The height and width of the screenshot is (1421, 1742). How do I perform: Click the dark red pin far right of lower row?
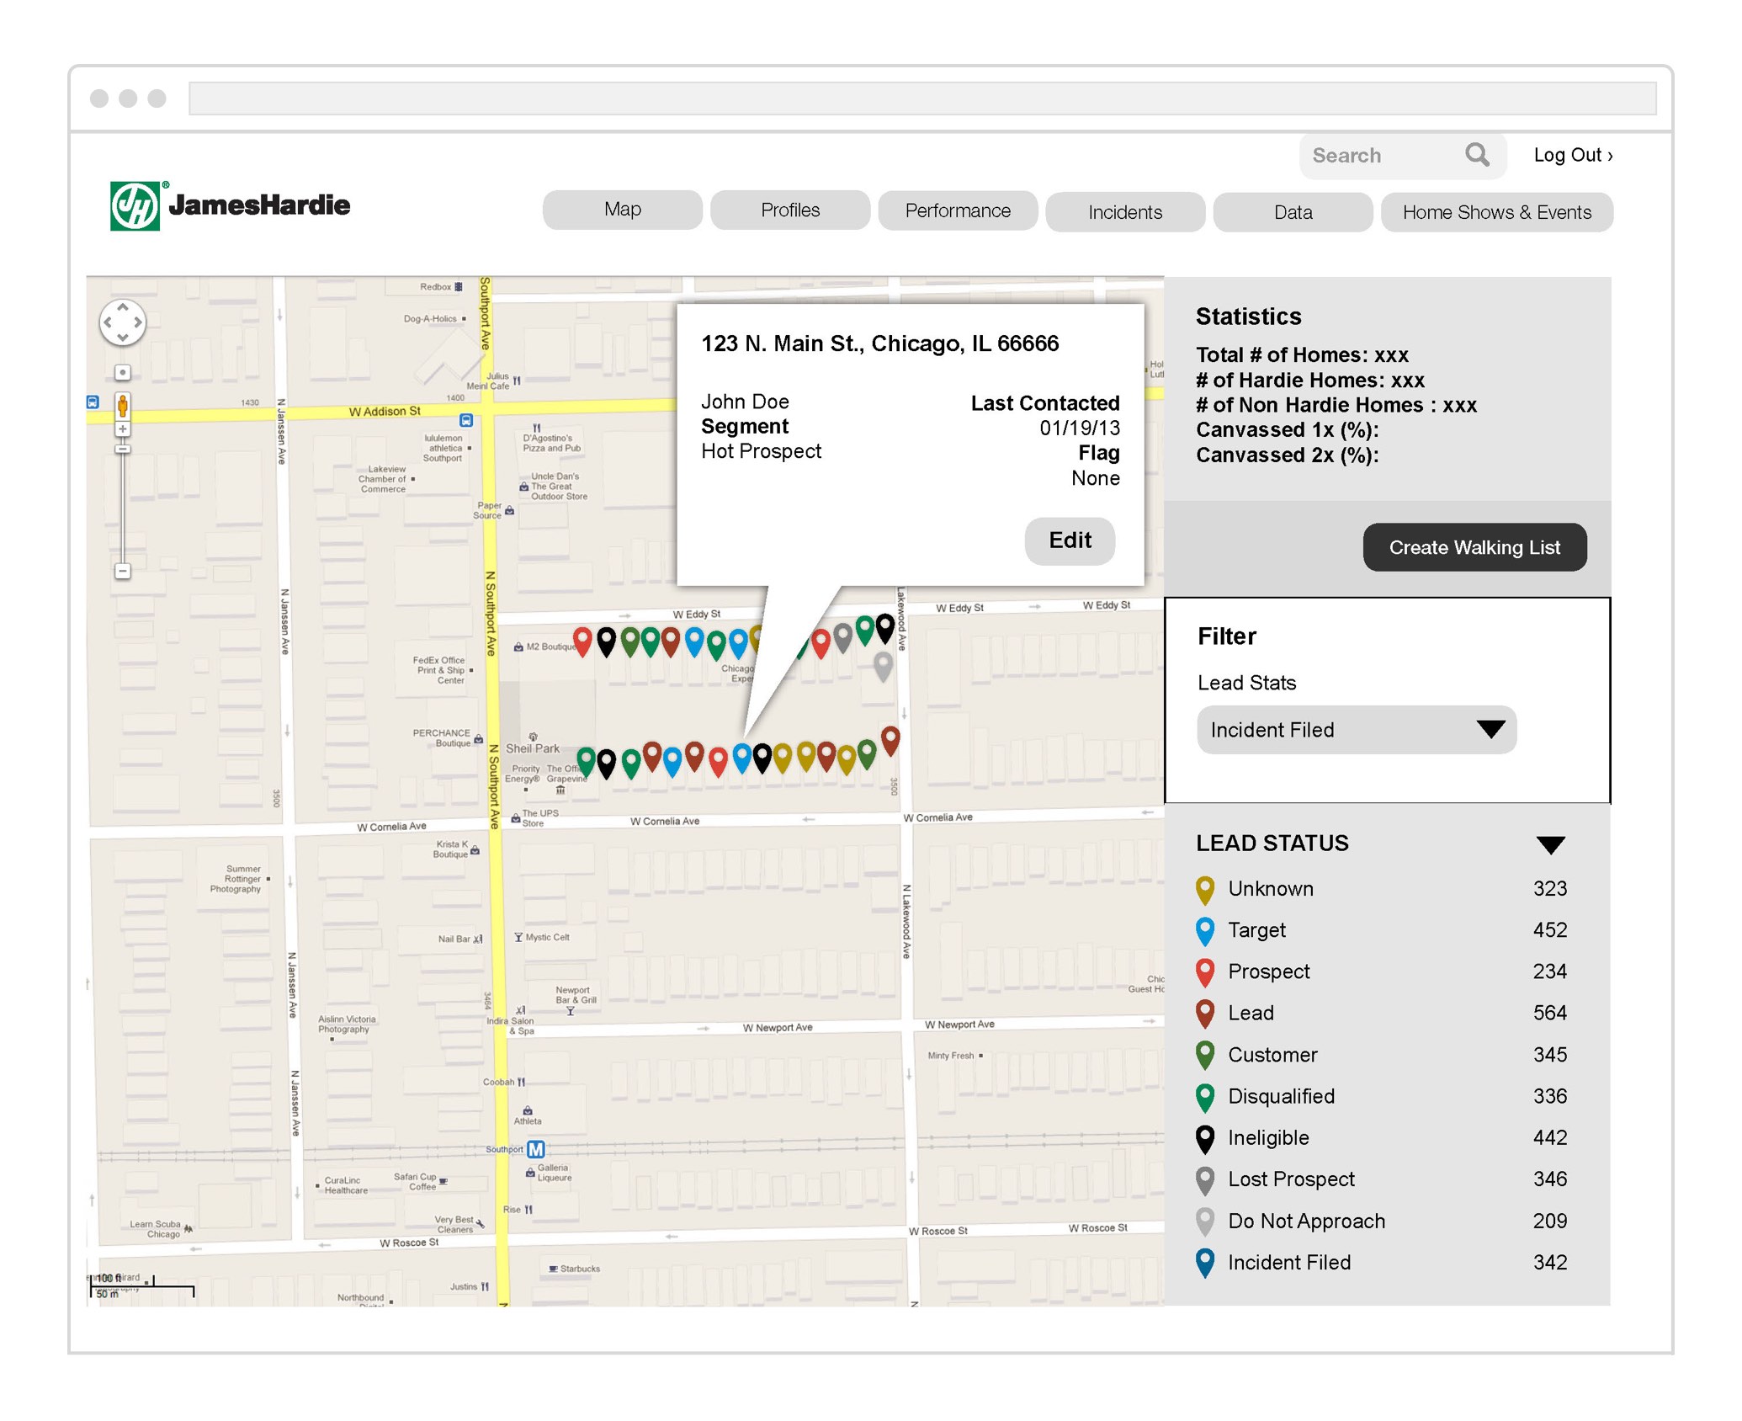pos(890,742)
